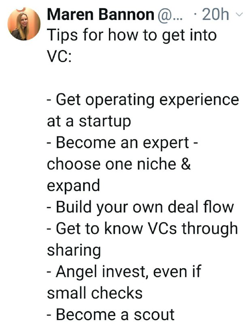Click the 'Tips for how to get into' line
251x325 pixels.
pos(132,35)
